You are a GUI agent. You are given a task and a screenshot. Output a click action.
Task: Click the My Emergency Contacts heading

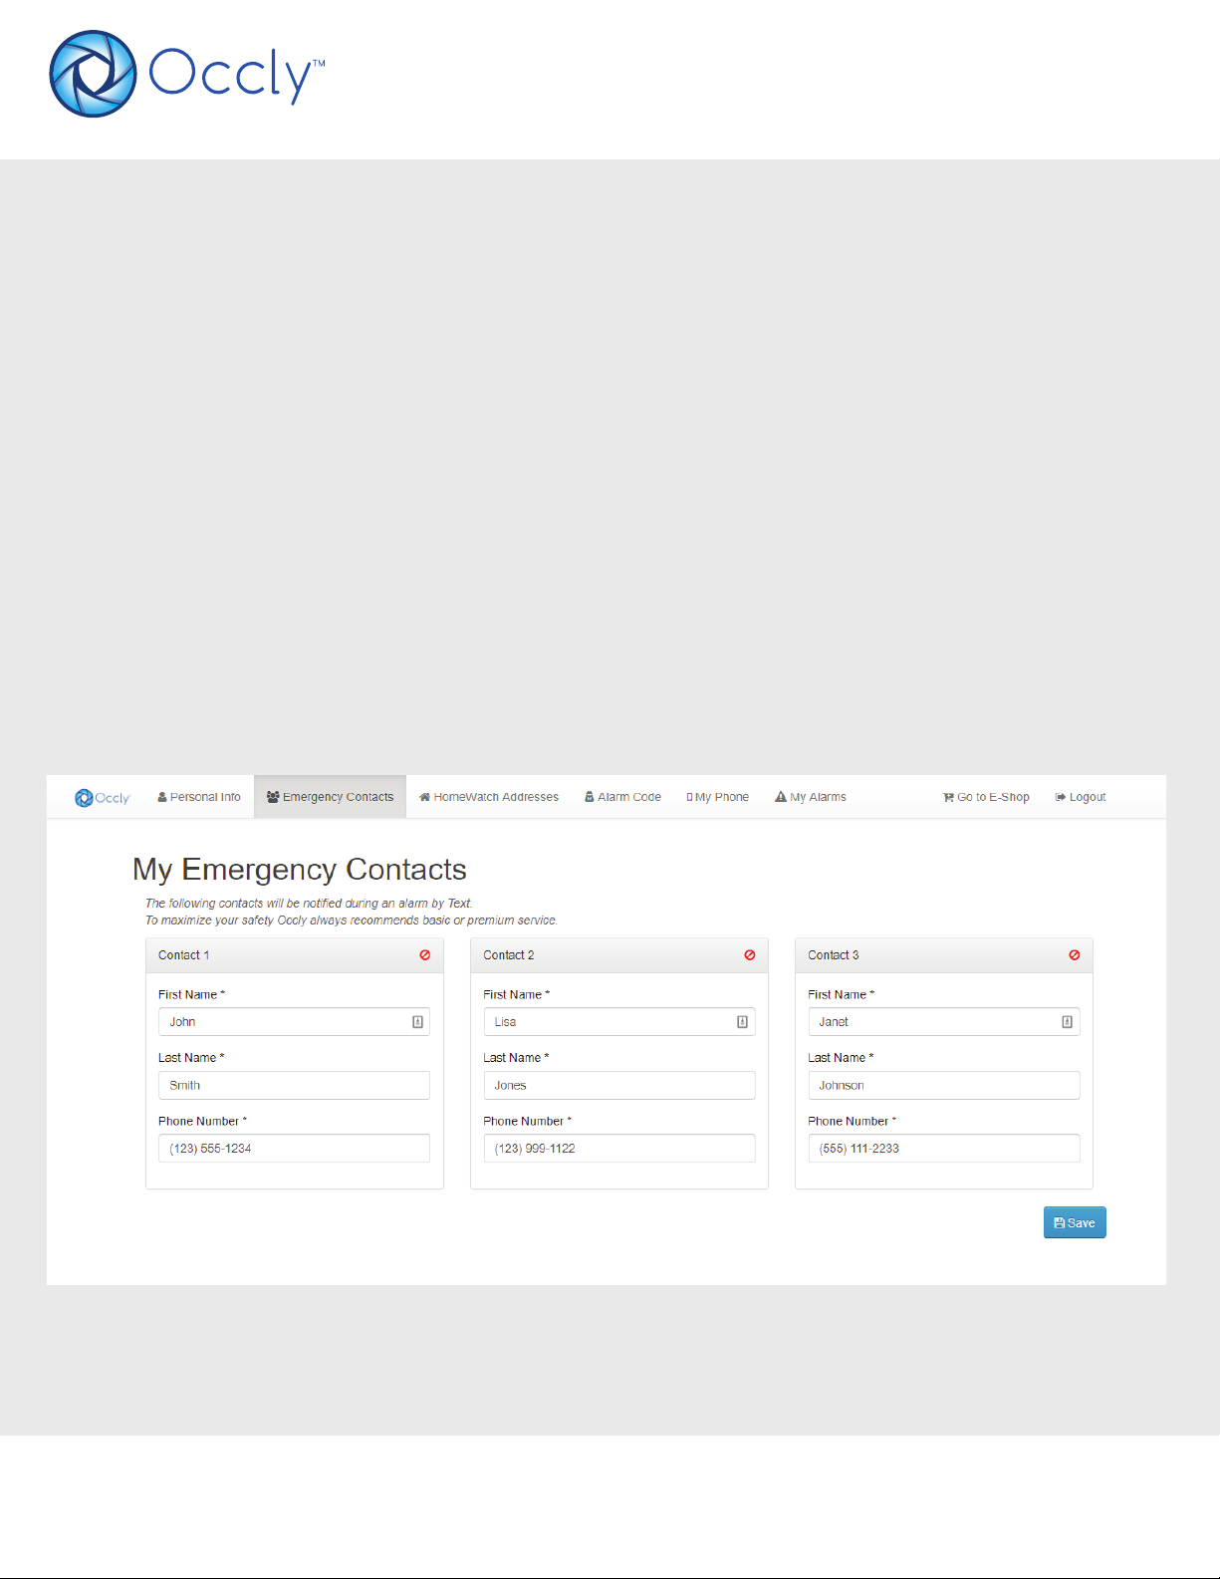click(300, 870)
